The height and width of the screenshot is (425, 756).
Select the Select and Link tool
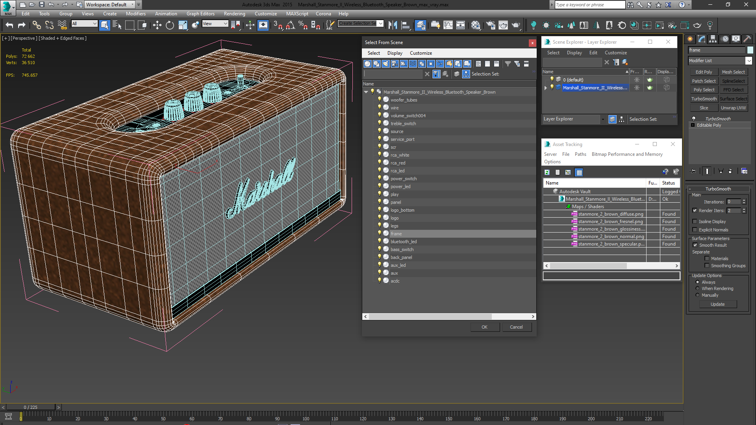point(37,25)
